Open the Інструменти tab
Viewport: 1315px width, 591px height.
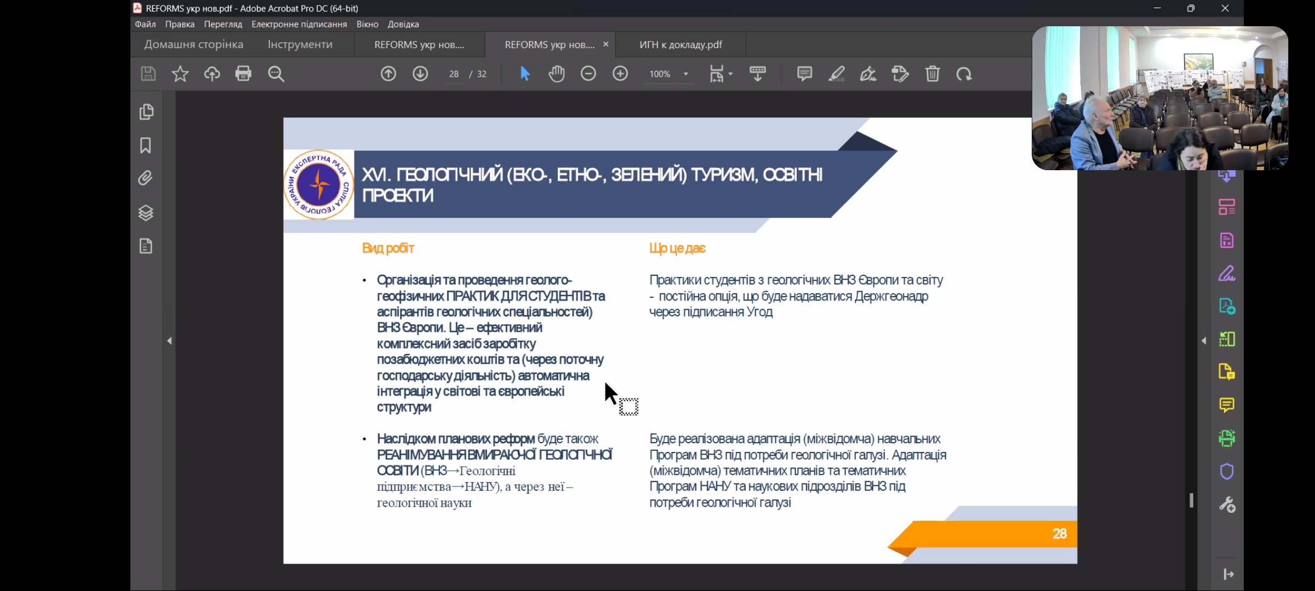pyautogui.click(x=300, y=44)
